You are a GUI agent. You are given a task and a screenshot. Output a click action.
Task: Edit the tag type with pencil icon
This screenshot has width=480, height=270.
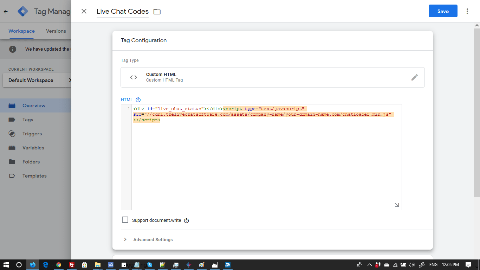pyautogui.click(x=415, y=77)
